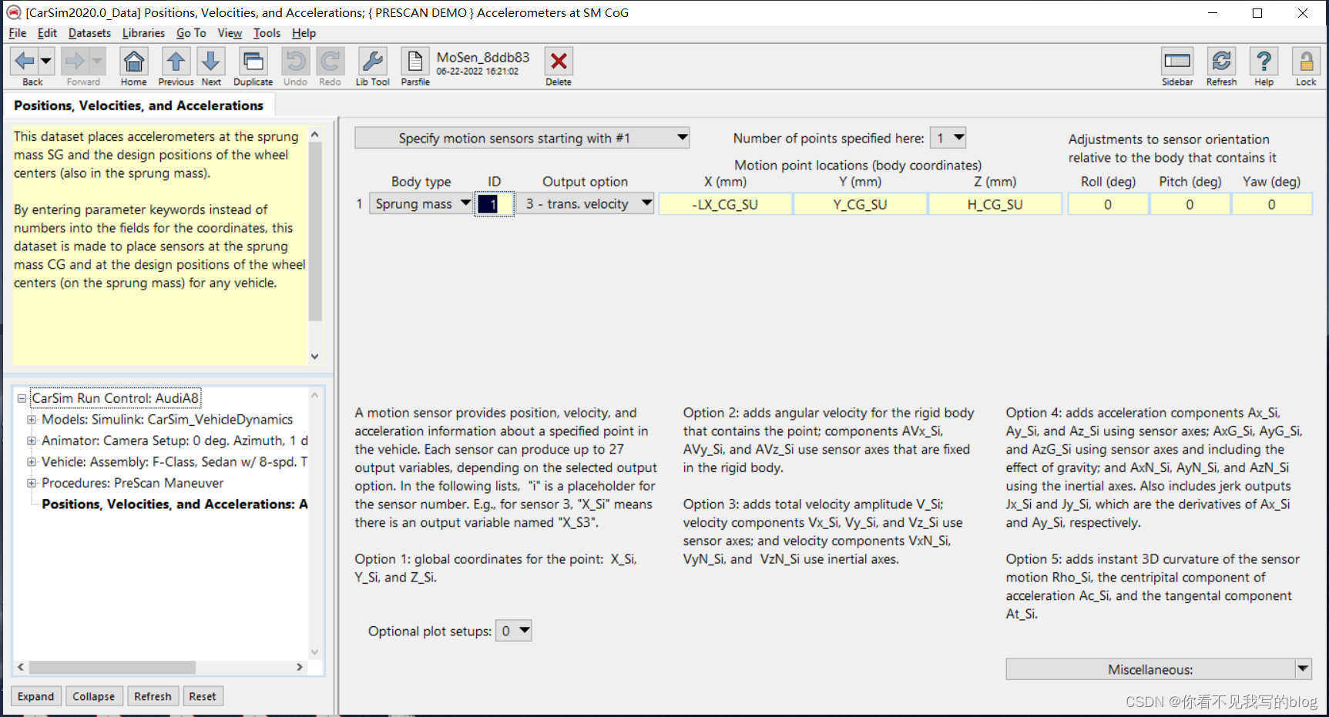Click the yellow dataset notes text area
The image size is (1329, 717).
point(159,245)
